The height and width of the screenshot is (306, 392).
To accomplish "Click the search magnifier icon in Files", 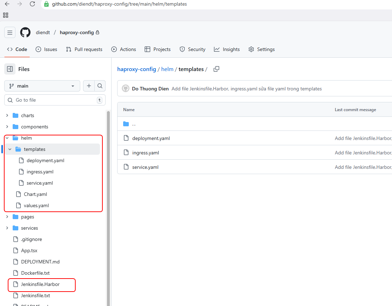I will pos(100,86).
